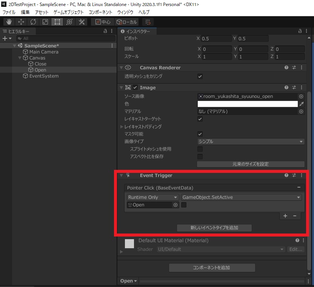The image size is (314, 287).
Task: Lock the Inspector panel
Action: [x=300, y=31]
